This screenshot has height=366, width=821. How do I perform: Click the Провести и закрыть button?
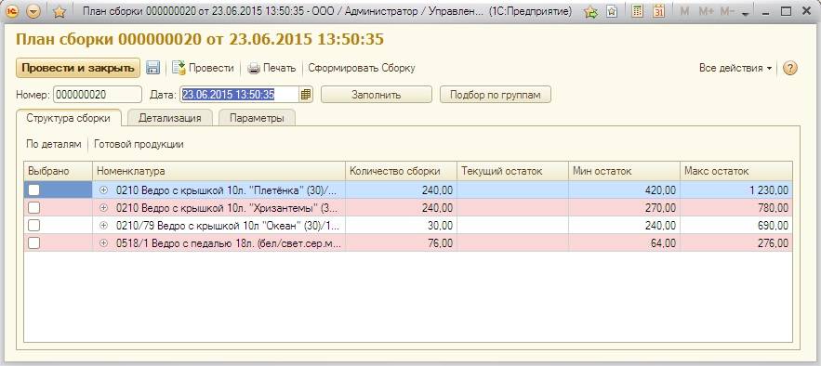pos(78,68)
